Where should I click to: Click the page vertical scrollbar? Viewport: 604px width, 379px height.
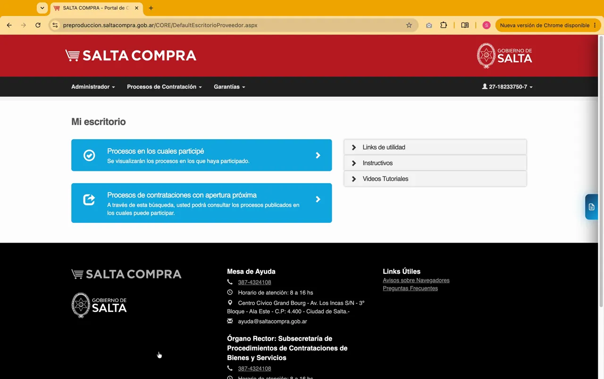[601, 171]
